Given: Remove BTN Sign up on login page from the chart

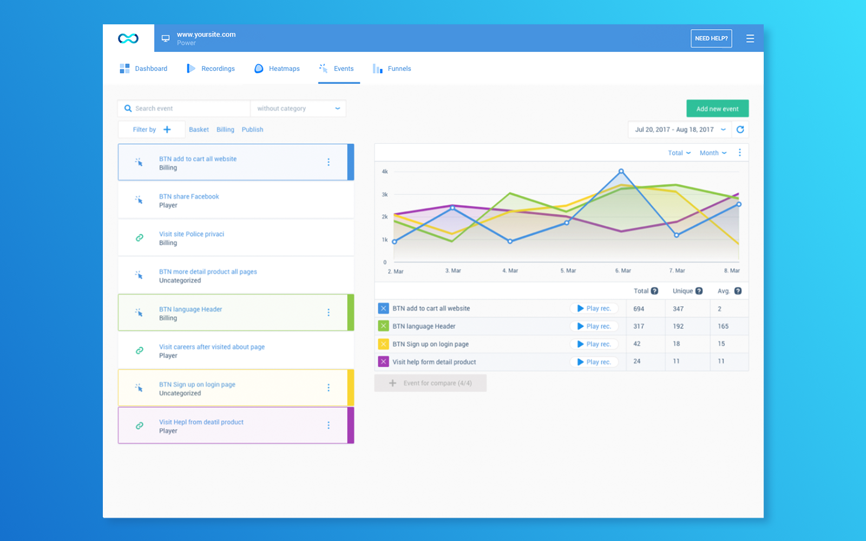Looking at the screenshot, I should [x=383, y=344].
